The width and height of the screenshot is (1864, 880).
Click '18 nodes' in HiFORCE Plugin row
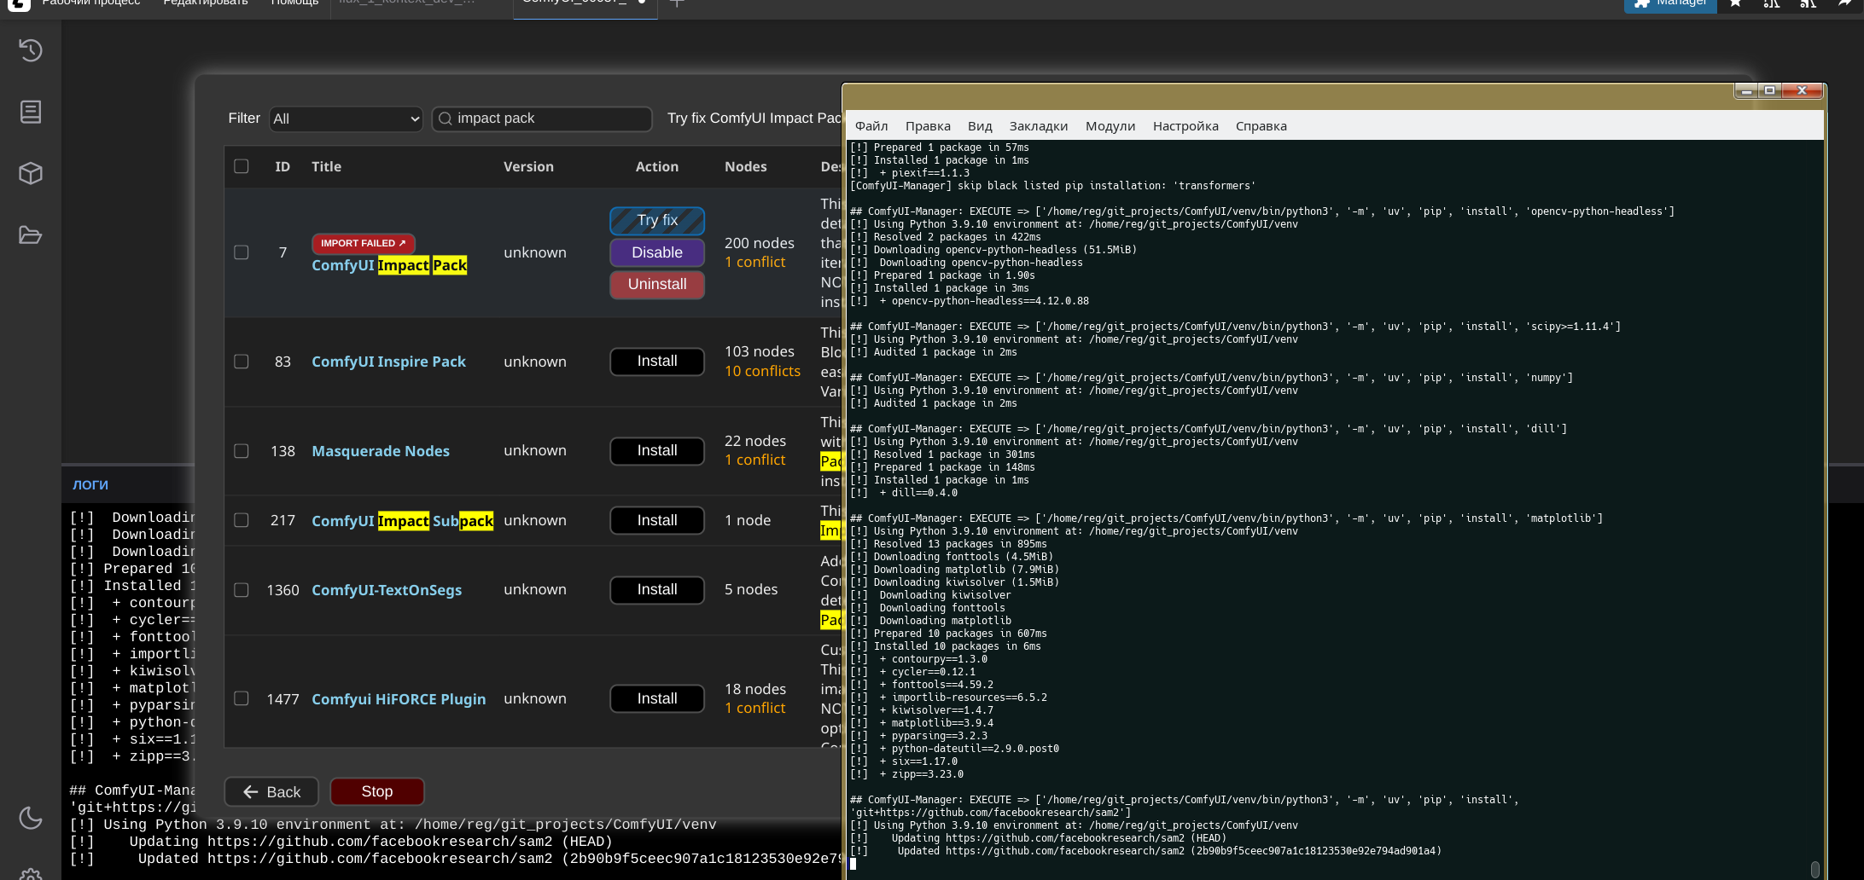coord(755,689)
